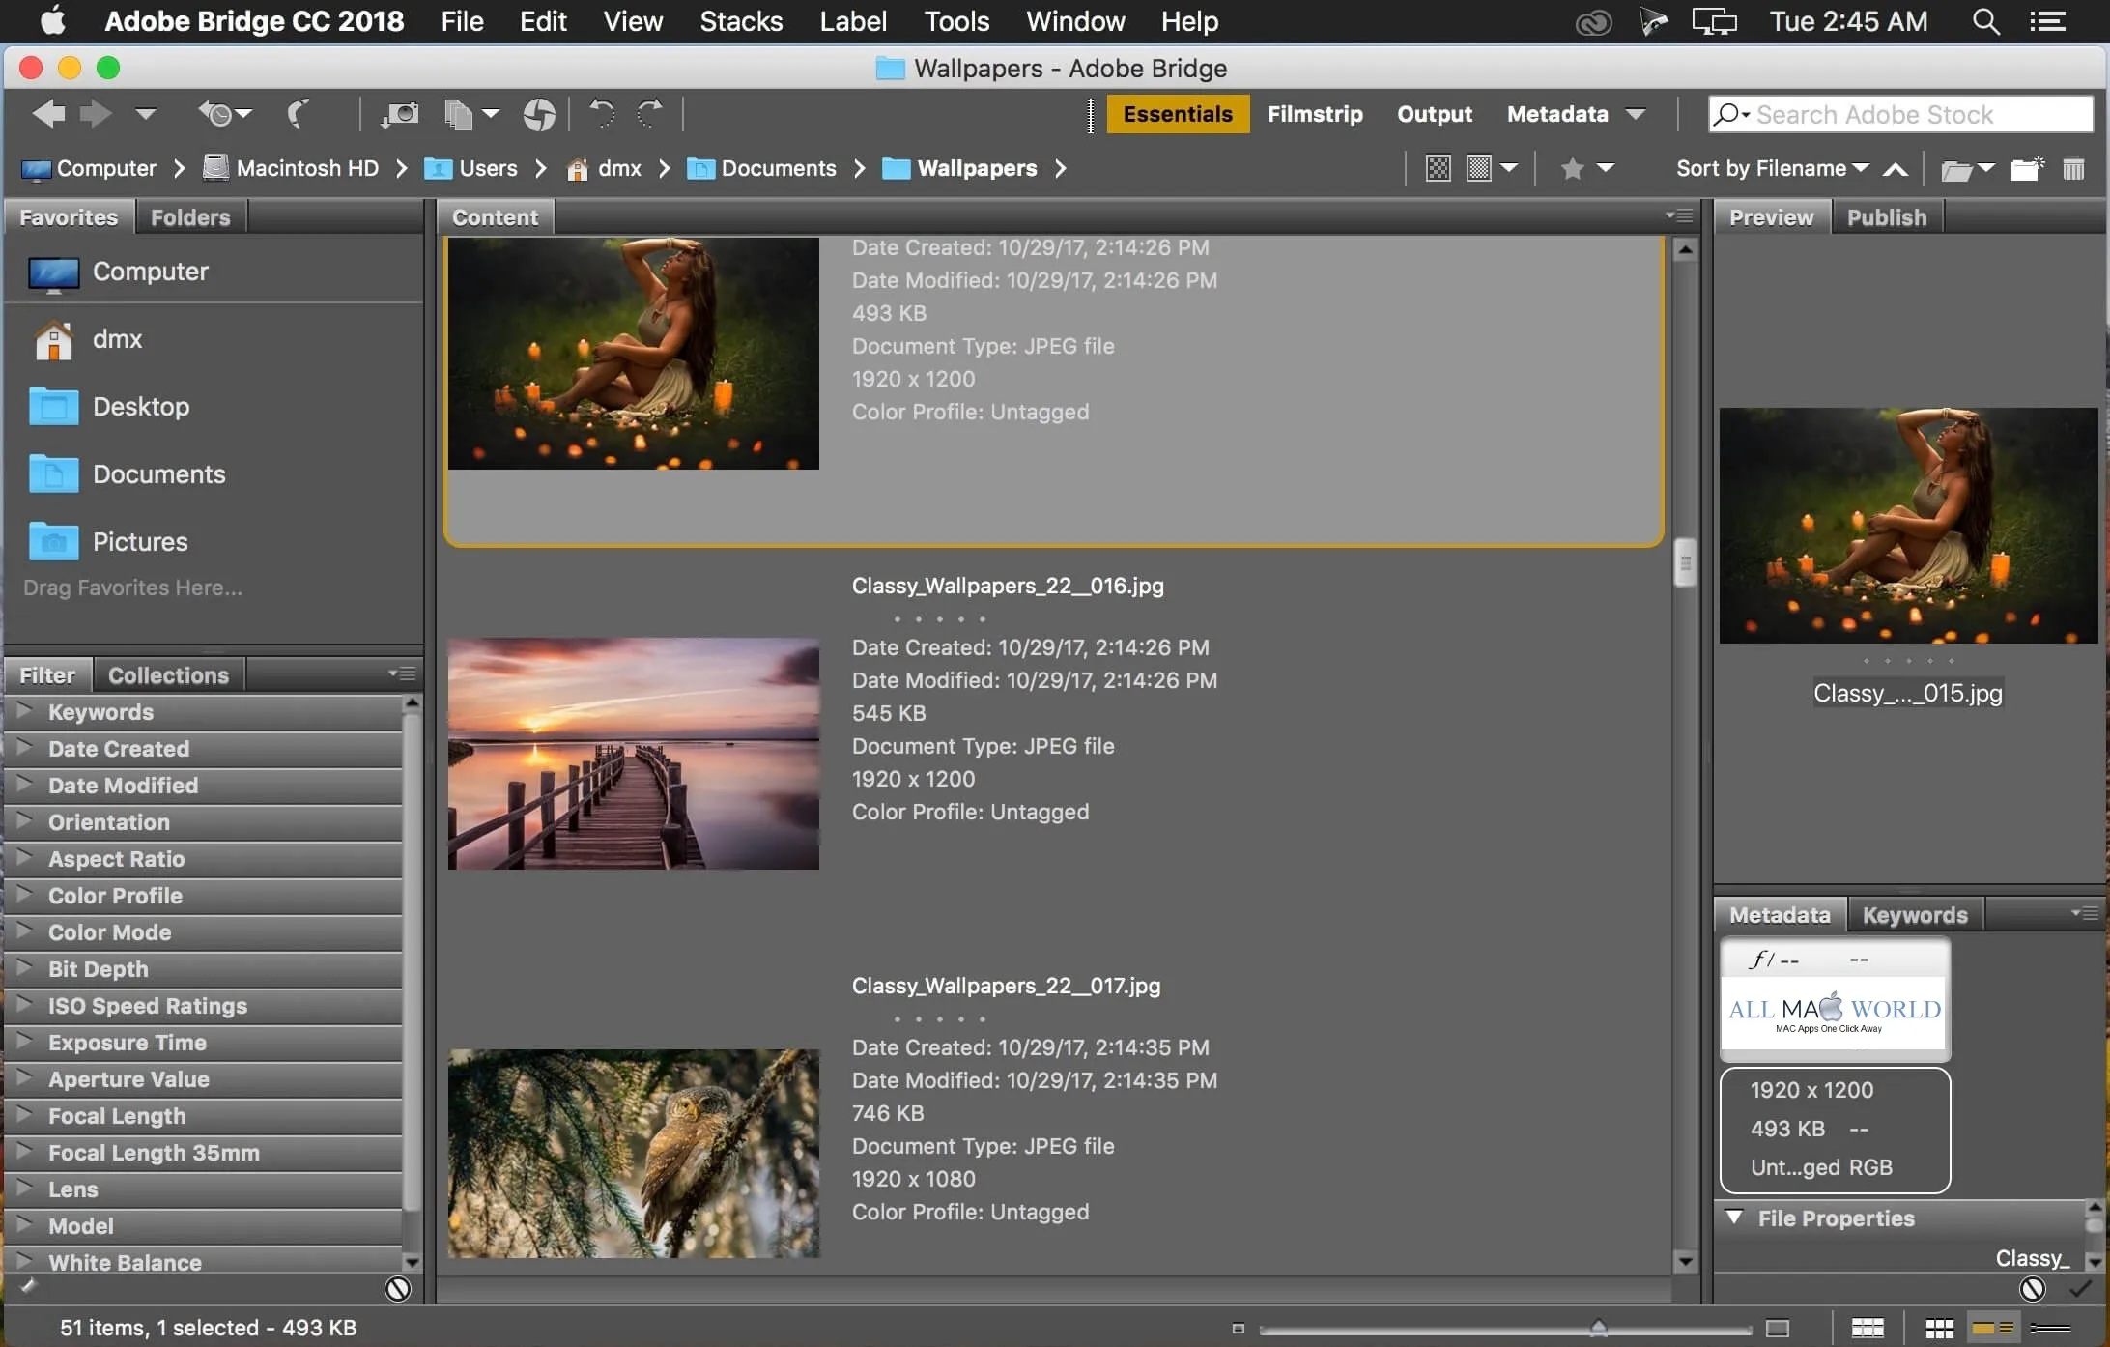
Task: Delete the selected item using the trash icon
Action: tap(2074, 168)
